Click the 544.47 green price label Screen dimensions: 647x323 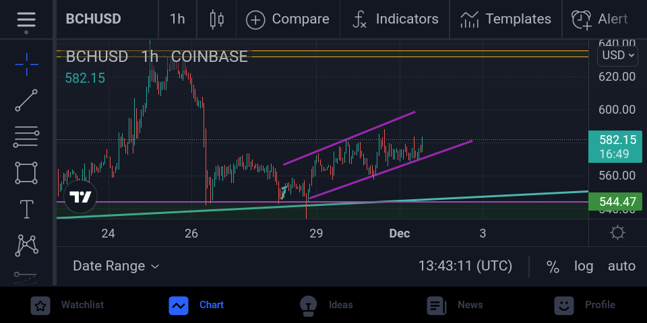[x=615, y=201]
